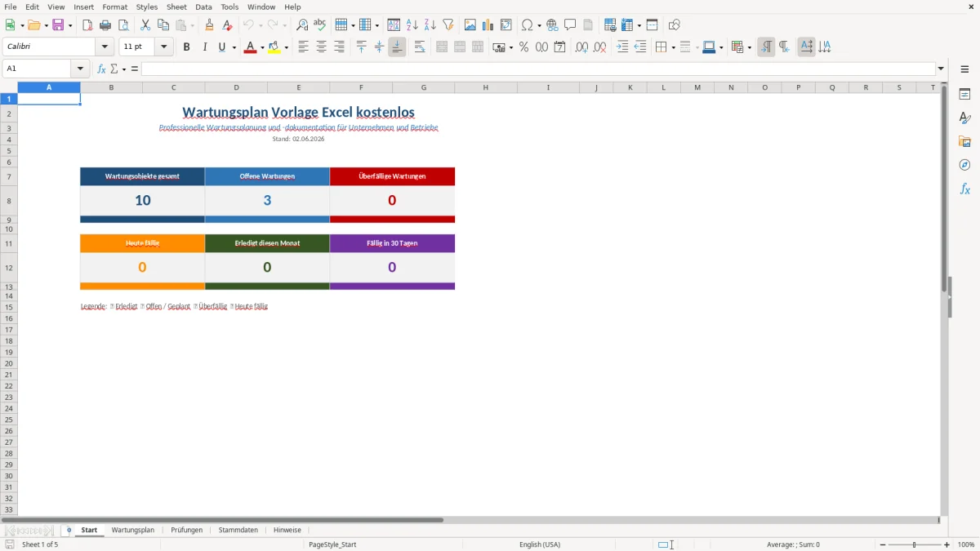
Task: Click Insert Chart icon
Action: (x=488, y=25)
